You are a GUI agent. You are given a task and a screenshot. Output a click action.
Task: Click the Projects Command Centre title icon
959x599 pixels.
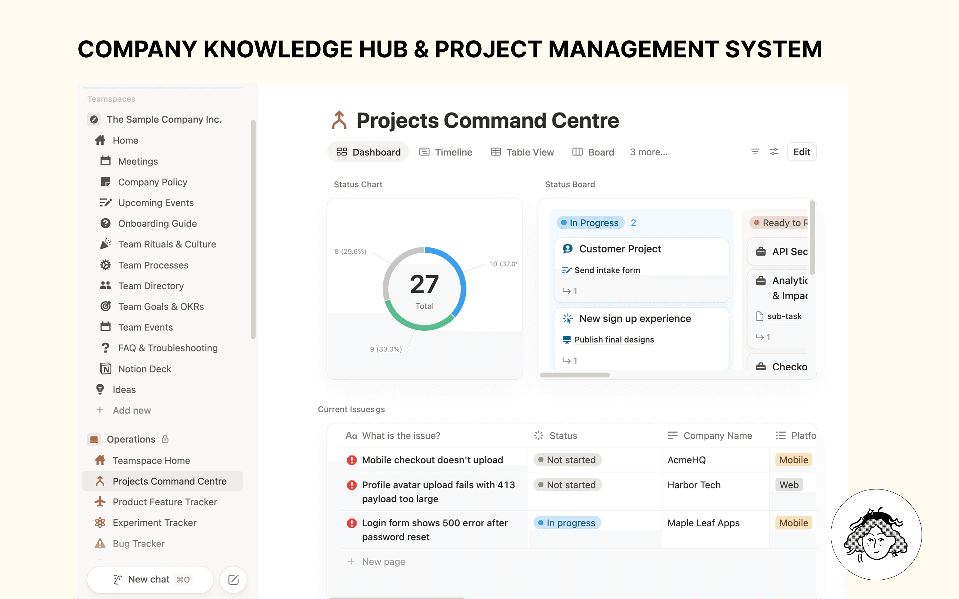[x=339, y=120]
